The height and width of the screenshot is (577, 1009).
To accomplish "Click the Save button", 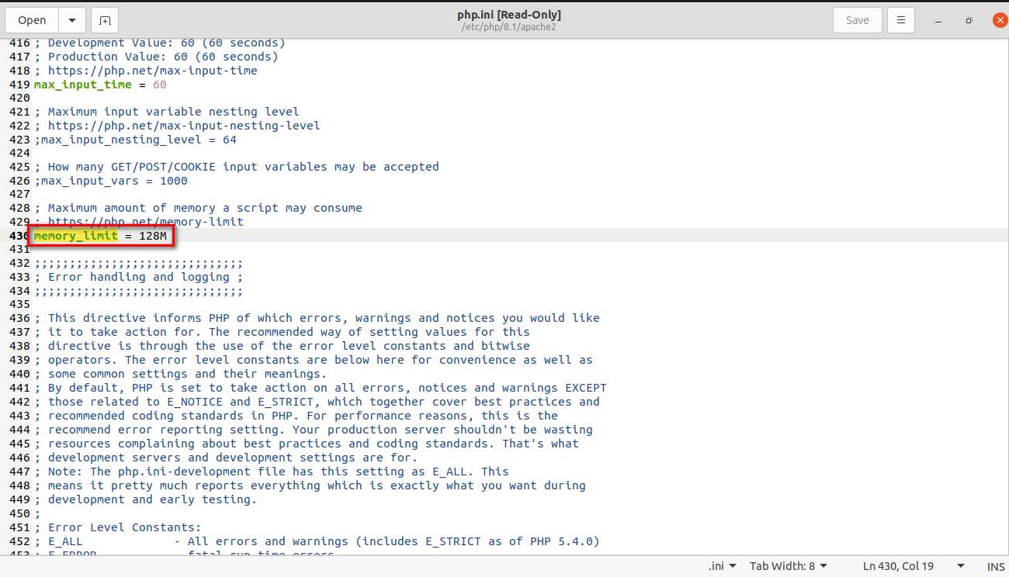I will point(857,20).
